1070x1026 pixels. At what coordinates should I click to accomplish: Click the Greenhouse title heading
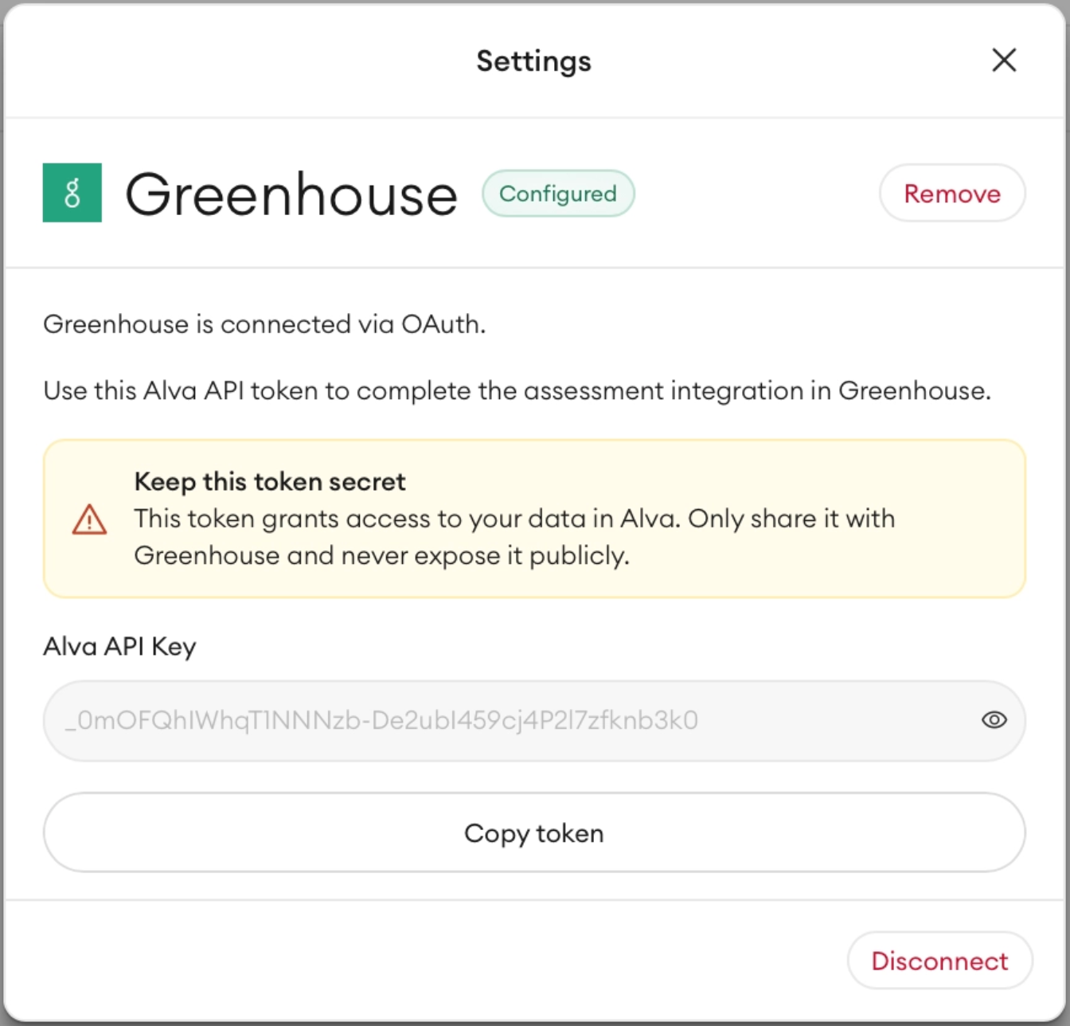(291, 194)
